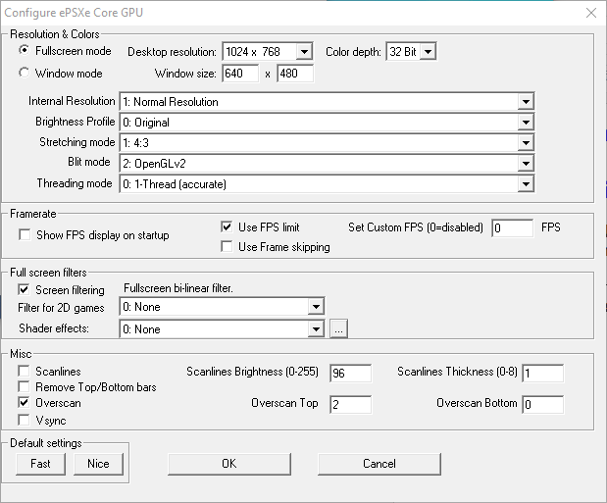This screenshot has width=607, height=503.
Task: Click the 'Configure ePSXe Core GPU' title text
Action: 74,13
